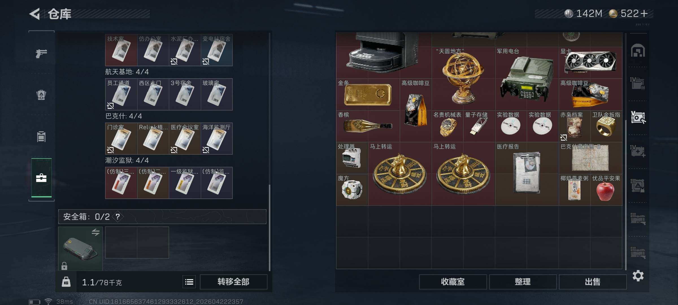
Task: Click the locked safe box thumbnail
Action: click(81, 249)
